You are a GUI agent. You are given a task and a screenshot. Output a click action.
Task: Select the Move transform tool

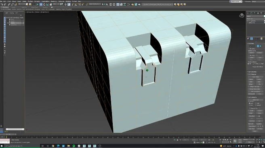click(41, 4)
